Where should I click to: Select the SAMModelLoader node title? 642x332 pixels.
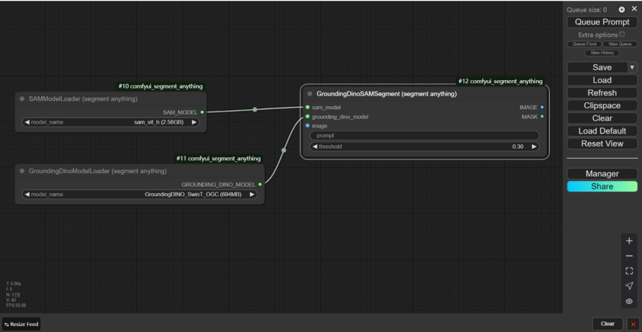pyautogui.click(x=83, y=99)
